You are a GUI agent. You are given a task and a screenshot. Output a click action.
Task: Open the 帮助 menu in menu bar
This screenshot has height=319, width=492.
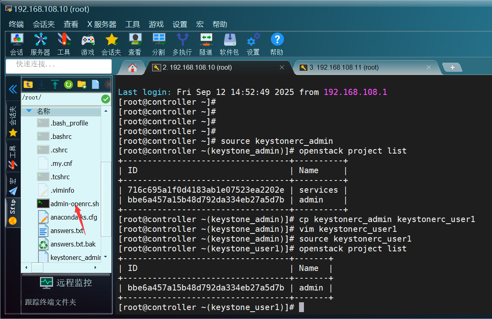coord(219,24)
